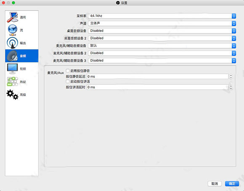Screen dimensions: 244x191
Task: Open the 热键 hotkeys keyboard icon
Action: 13,81
